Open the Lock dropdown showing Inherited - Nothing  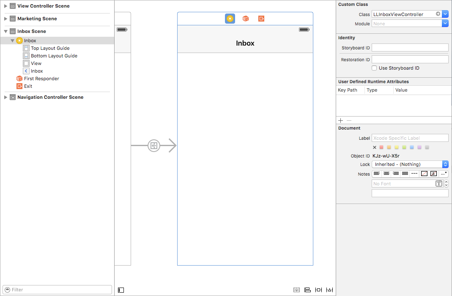point(444,164)
